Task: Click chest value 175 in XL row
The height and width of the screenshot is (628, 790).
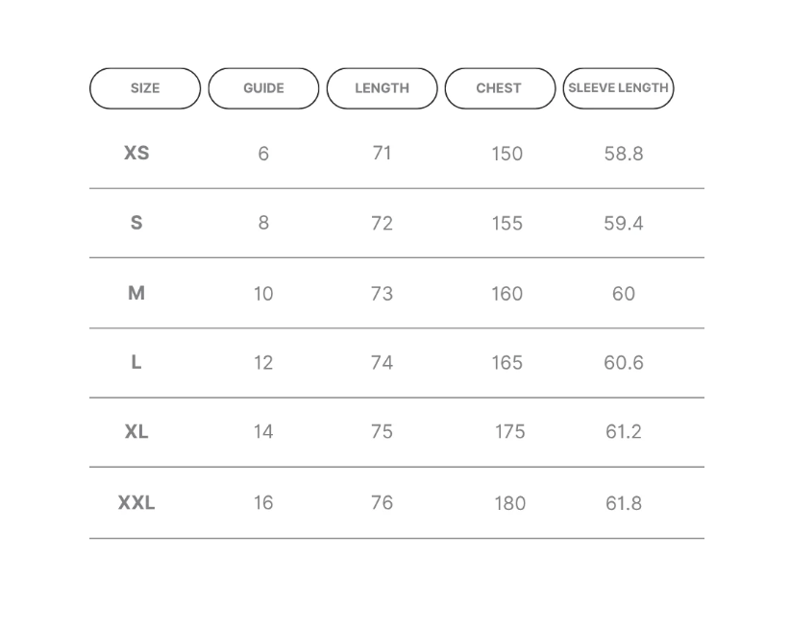Action: click(x=510, y=432)
